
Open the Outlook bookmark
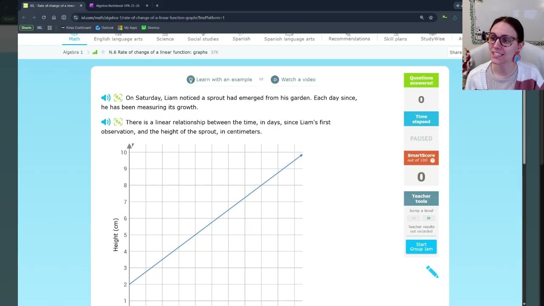(x=105, y=28)
